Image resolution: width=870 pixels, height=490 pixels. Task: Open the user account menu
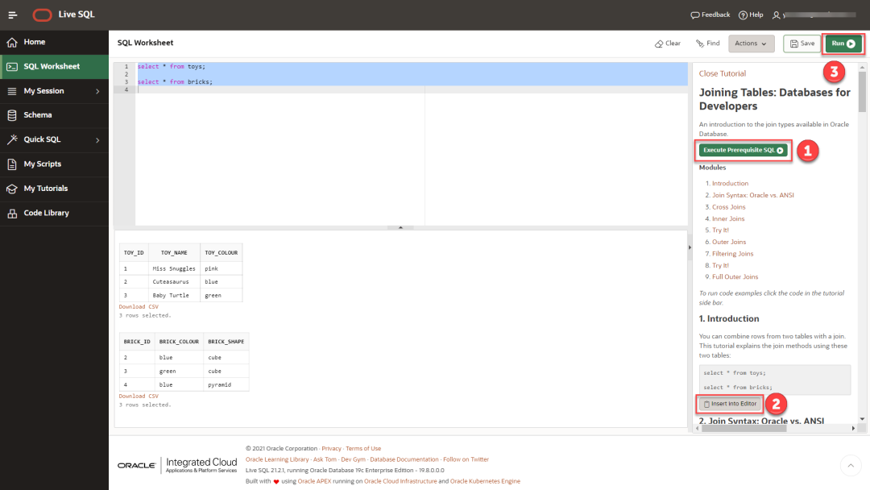tap(814, 15)
